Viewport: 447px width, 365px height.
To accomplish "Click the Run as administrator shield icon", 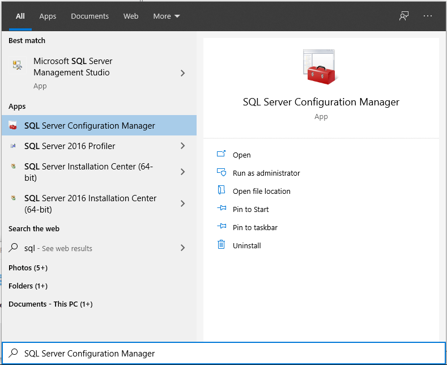I will click(x=222, y=173).
